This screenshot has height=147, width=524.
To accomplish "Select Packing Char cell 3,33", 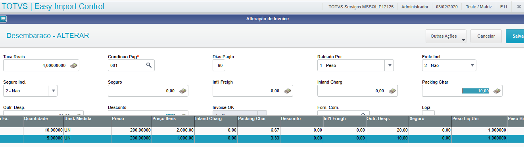I will (259, 138).
